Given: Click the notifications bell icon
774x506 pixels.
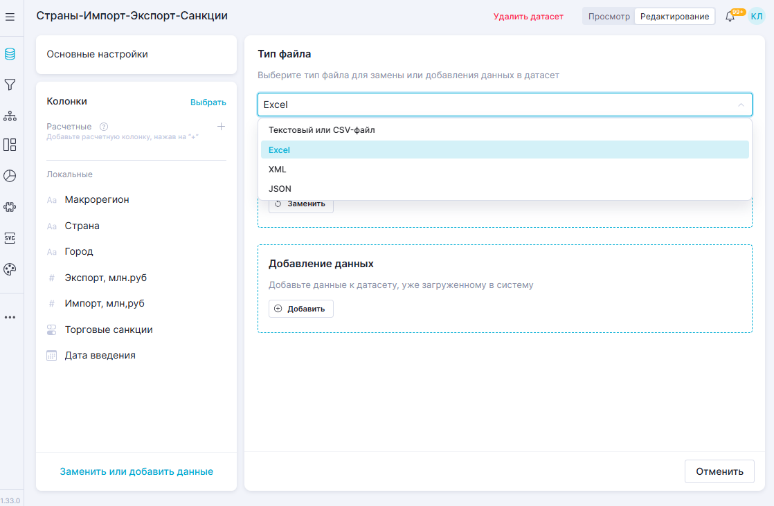Looking at the screenshot, I should (730, 17).
